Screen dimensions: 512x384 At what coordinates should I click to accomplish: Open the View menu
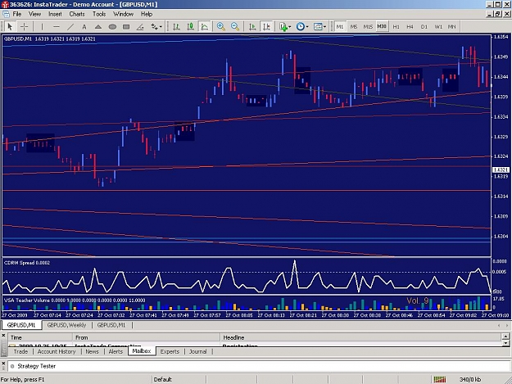coord(34,14)
